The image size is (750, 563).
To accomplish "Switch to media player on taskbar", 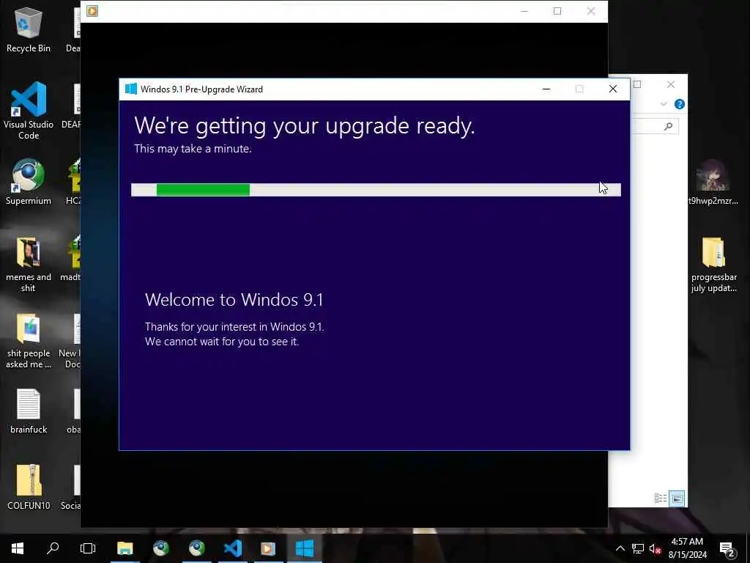I will [268, 548].
